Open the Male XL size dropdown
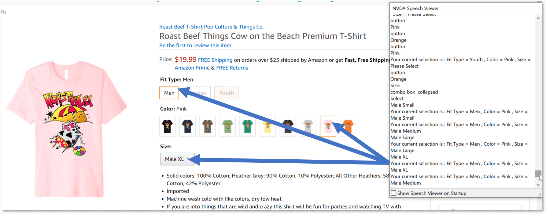 (x=177, y=159)
